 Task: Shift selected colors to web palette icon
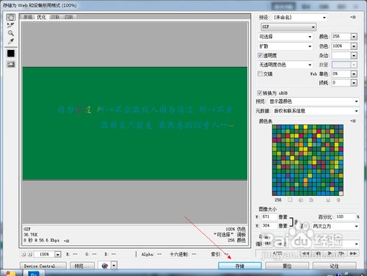301,200
